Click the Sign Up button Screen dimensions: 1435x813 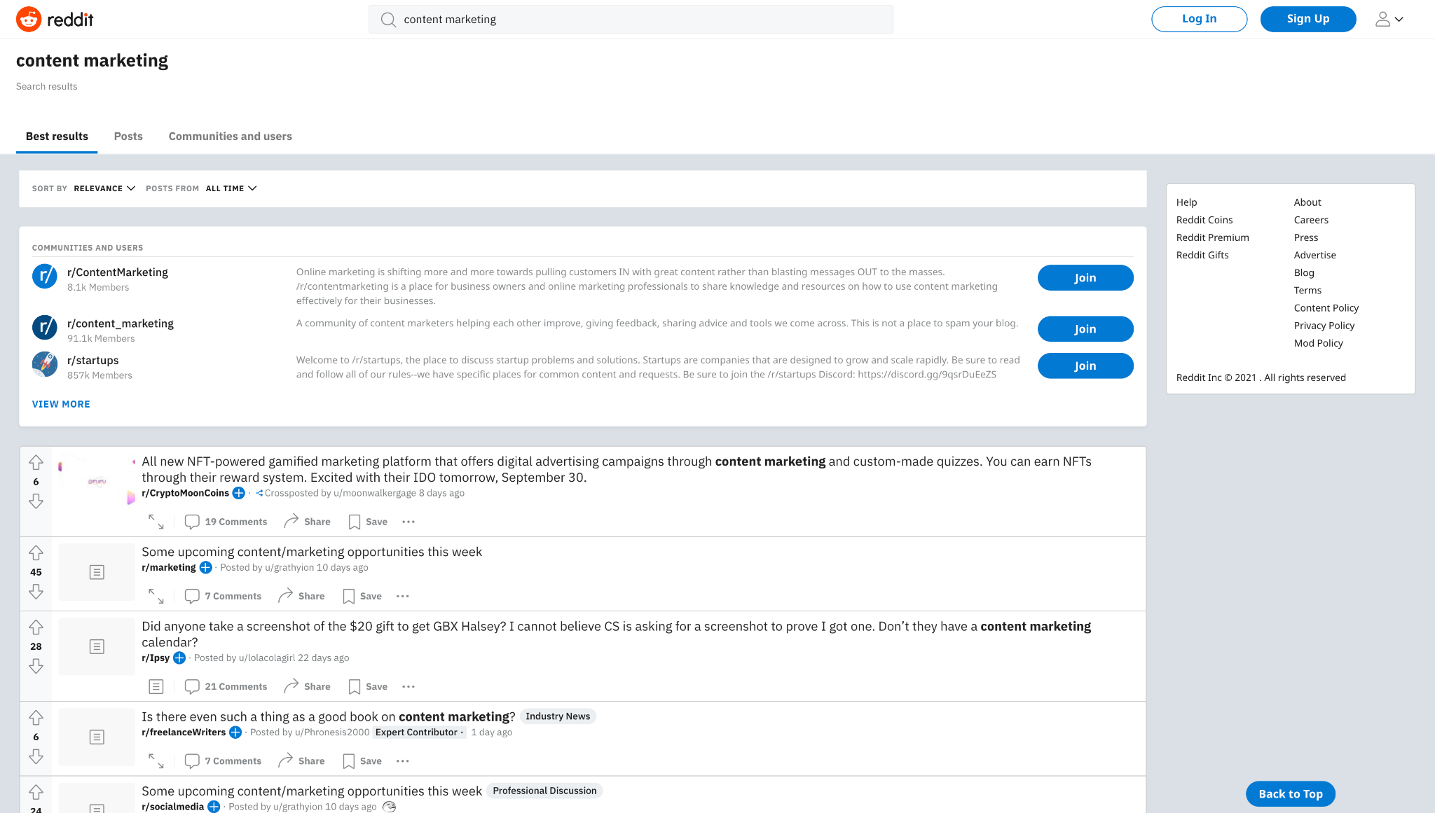pyautogui.click(x=1307, y=19)
